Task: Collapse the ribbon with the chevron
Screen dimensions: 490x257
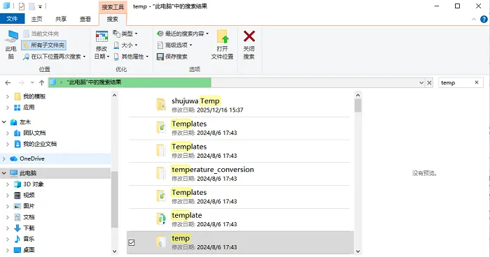Action: point(474,20)
